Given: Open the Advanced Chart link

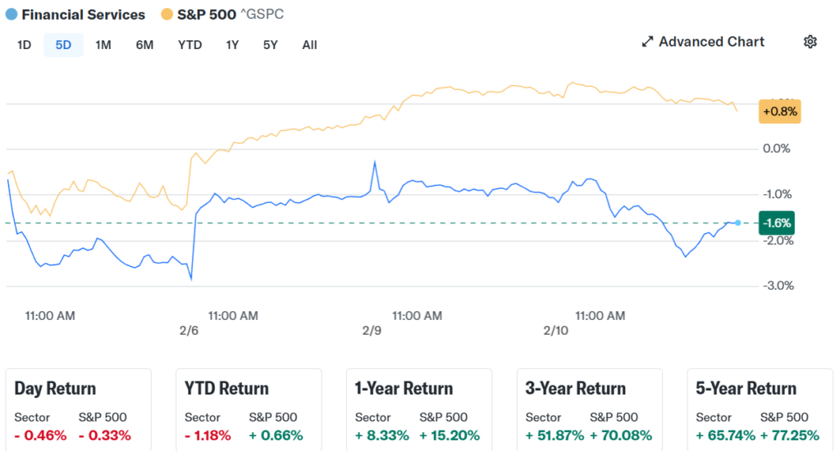Looking at the screenshot, I should (x=711, y=42).
